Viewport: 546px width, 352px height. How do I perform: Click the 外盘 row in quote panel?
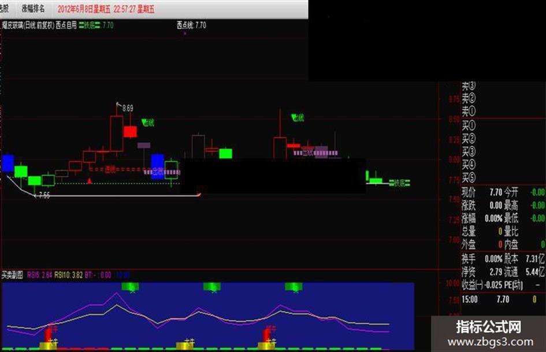[482, 244]
